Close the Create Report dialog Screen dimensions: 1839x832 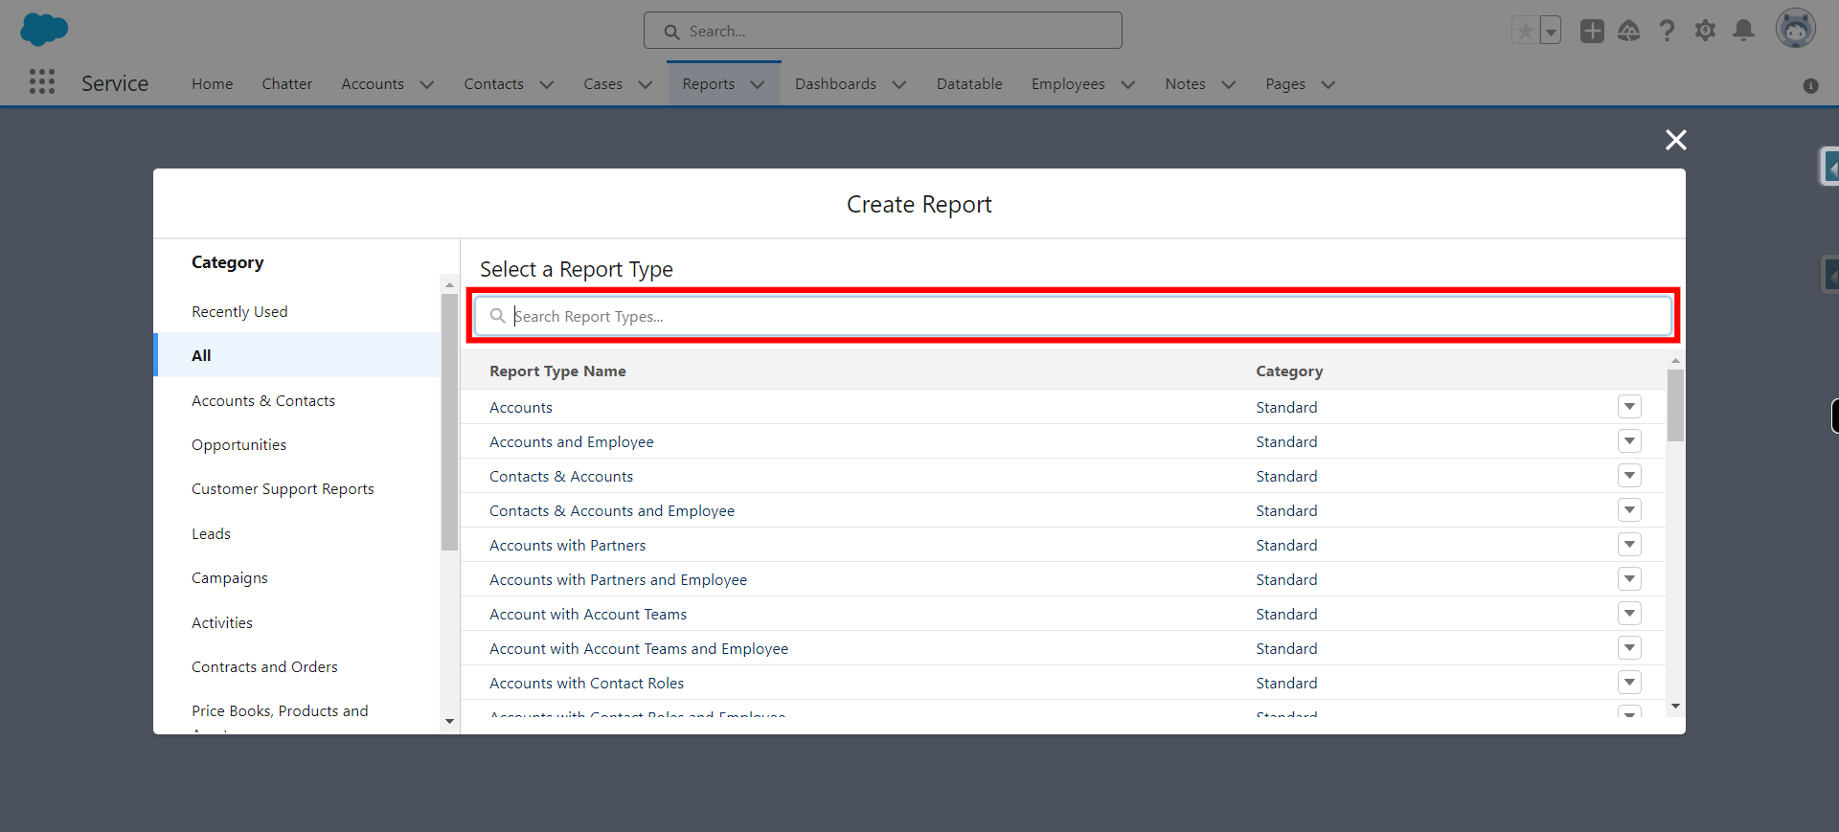[1675, 140]
